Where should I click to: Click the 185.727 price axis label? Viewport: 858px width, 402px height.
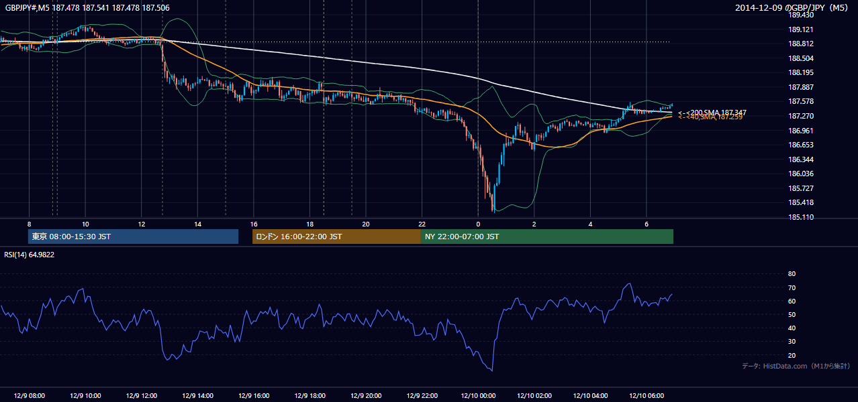pos(800,188)
